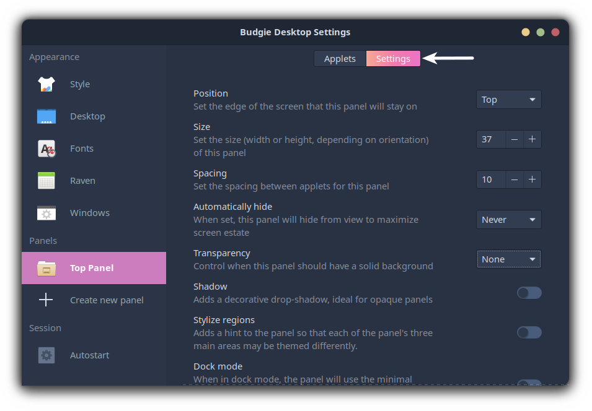Switch to the Applets tab
This screenshot has width=592, height=411.
click(x=340, y=58)
